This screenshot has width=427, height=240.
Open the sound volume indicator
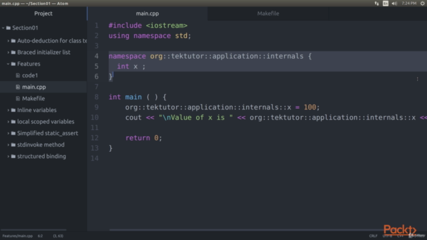[394, 3]
